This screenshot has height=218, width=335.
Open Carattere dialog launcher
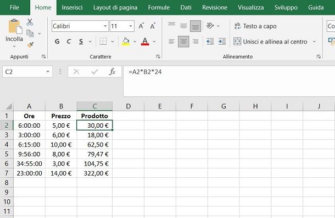tap(158, 57)
